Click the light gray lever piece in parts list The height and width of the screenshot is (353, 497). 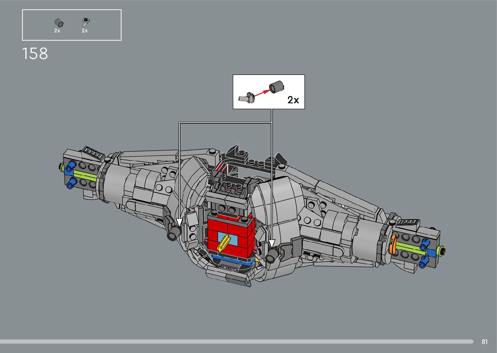[85, 22]
